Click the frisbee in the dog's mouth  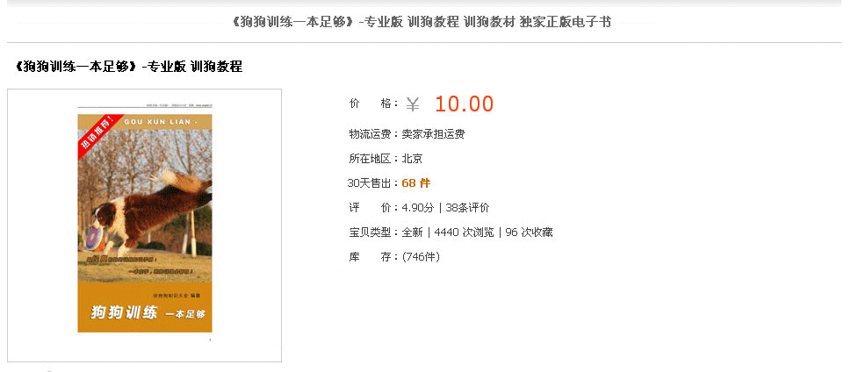(93, 238)
